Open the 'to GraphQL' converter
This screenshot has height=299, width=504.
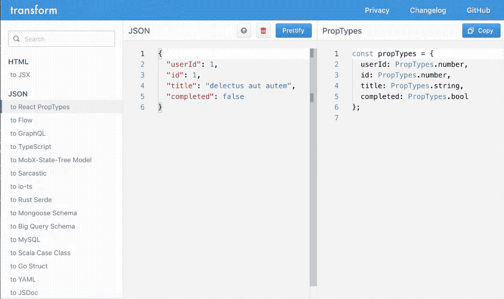point(28,133)
